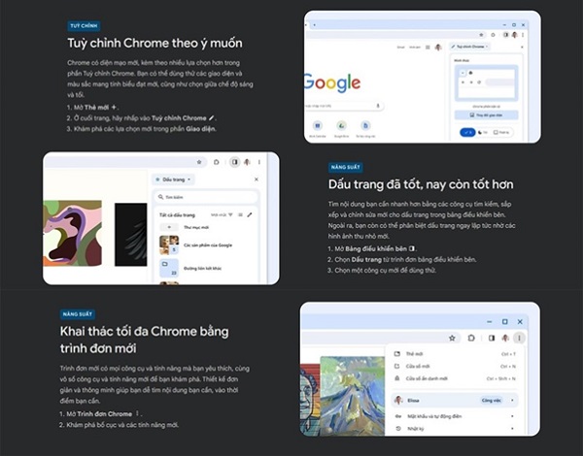
Task: Open the Google apps grid icon
Action: point(428,48)
